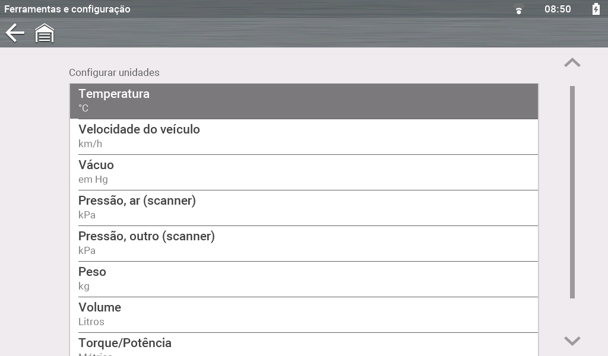Viewport: 608px width, 356px height.
Task: Click the vertical scrollbar thumb
Action: coord(572,192)
